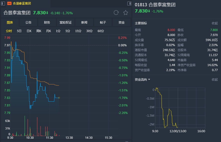221x142 pixels.
Task: Switch to the 公告 tab
Action: (x=28, y=23)
